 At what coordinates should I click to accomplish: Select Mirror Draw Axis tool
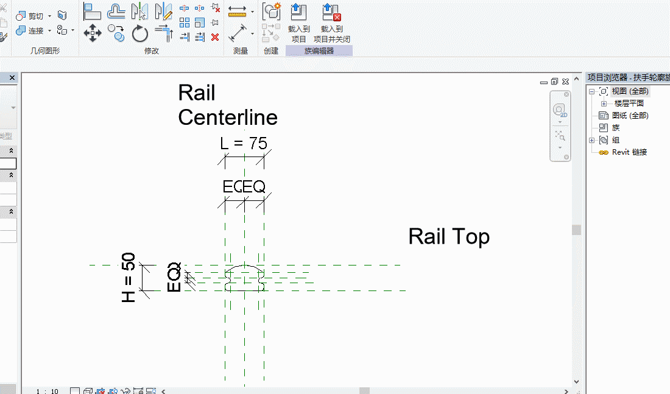coord(163,12)
